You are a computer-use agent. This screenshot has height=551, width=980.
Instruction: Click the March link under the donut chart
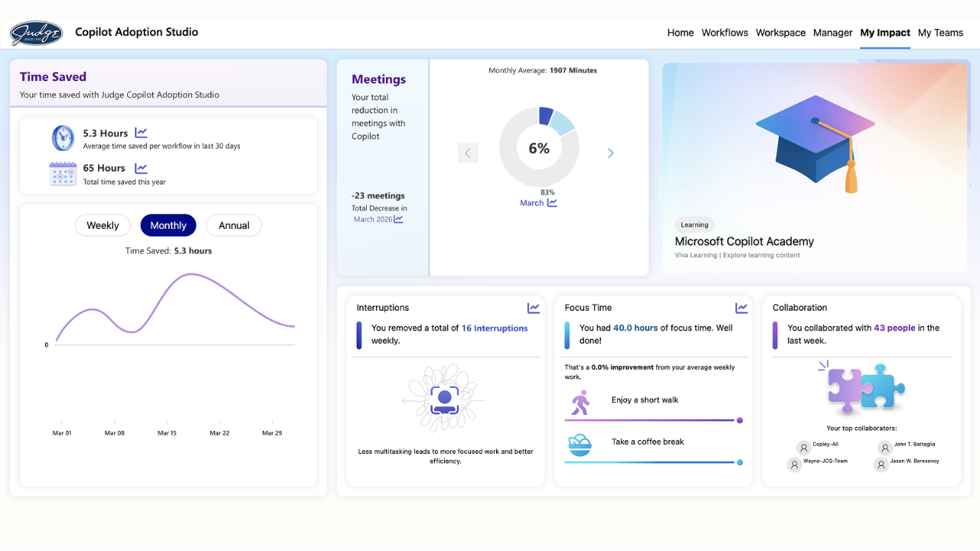[x=532, y=203]
